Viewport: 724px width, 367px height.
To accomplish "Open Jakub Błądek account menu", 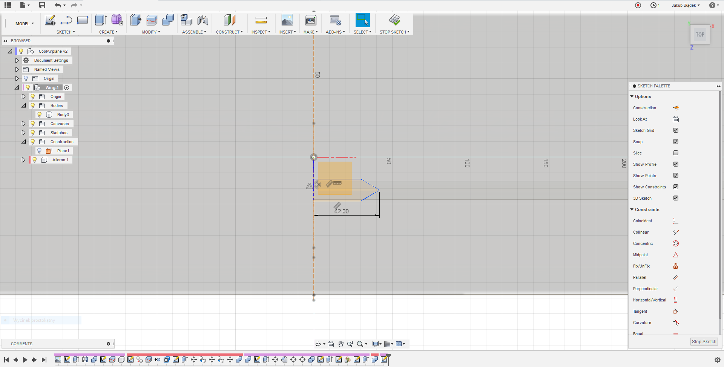I will point(686,5).
